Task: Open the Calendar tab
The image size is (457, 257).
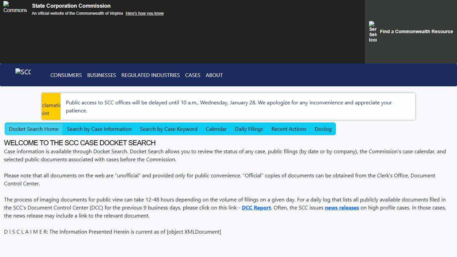Action: tap(216, 129)
